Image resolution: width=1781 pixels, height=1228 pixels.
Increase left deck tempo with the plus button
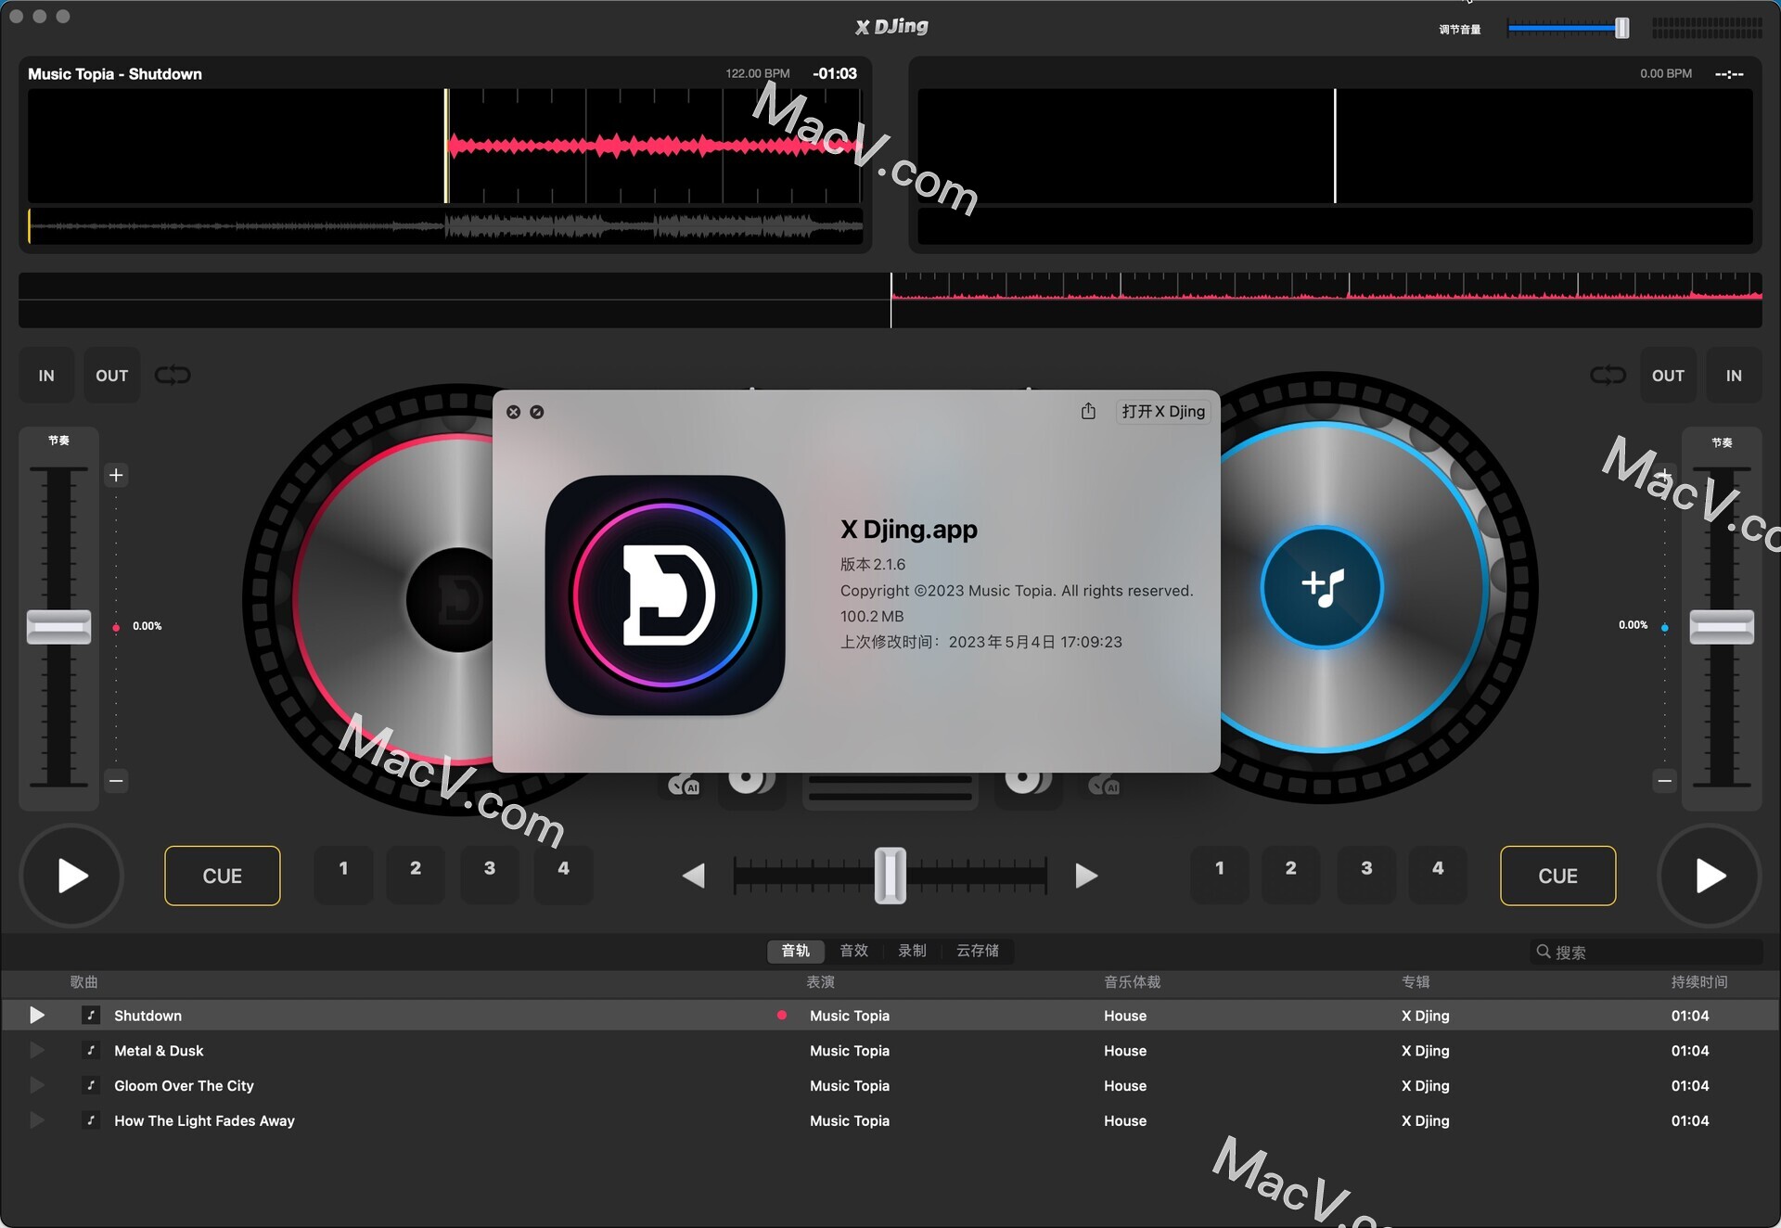116,475
